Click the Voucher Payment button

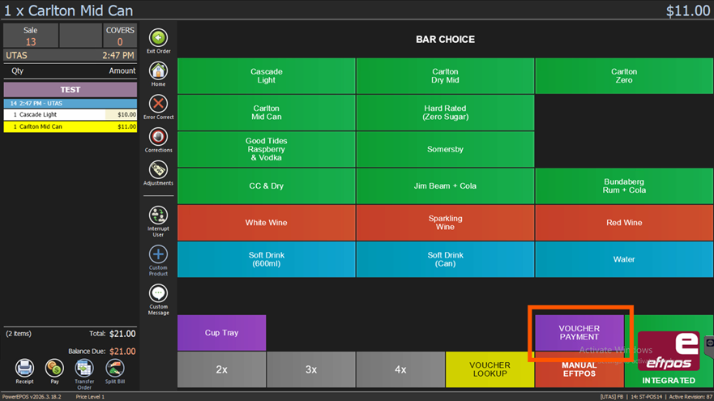pos(579,333)
